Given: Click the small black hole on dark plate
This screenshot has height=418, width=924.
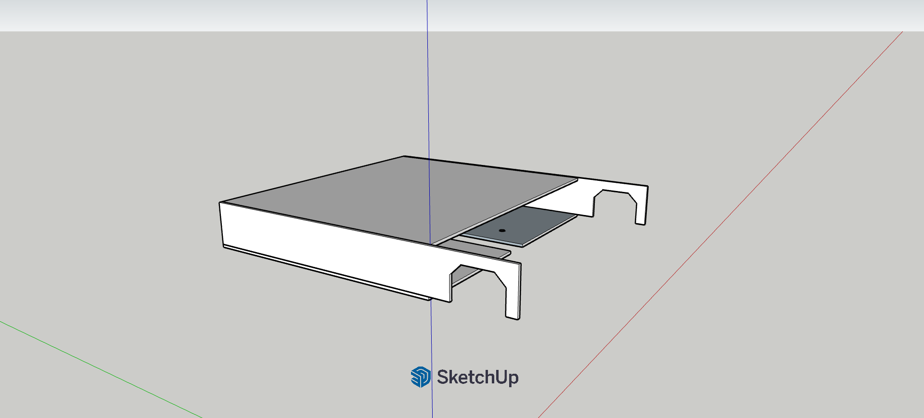Looking at the screenshot, I should click(502, 230).
